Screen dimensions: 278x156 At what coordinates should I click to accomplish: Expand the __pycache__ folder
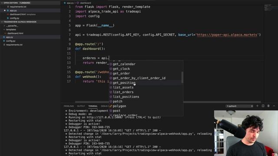click(4, 26)
